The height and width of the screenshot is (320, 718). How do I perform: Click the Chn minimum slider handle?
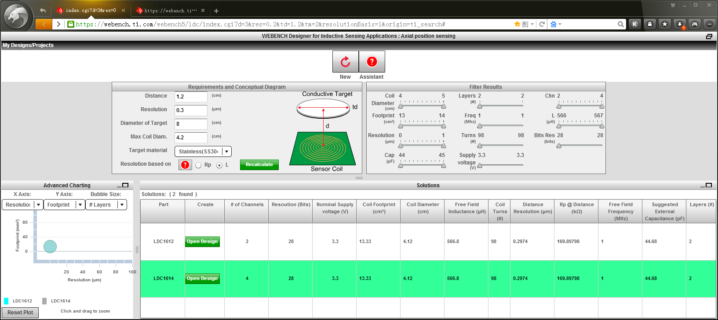(x=559, y=105)
